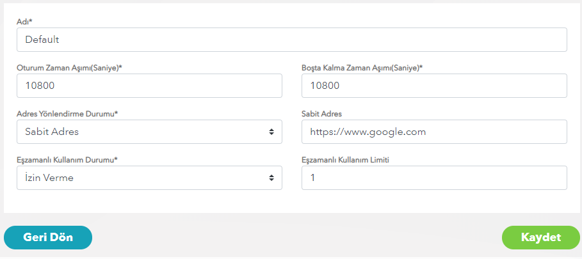Click the "Adres Yönlendirme Durumu*" label
This screenshot has width=582, height=259.
pyautogui.click(x=67, y=114)
